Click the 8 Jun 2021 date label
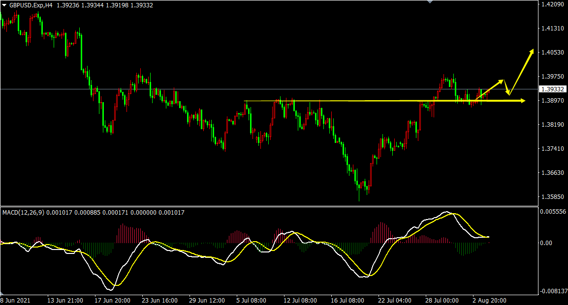The image size is (568, 305). tap(16, 300)
